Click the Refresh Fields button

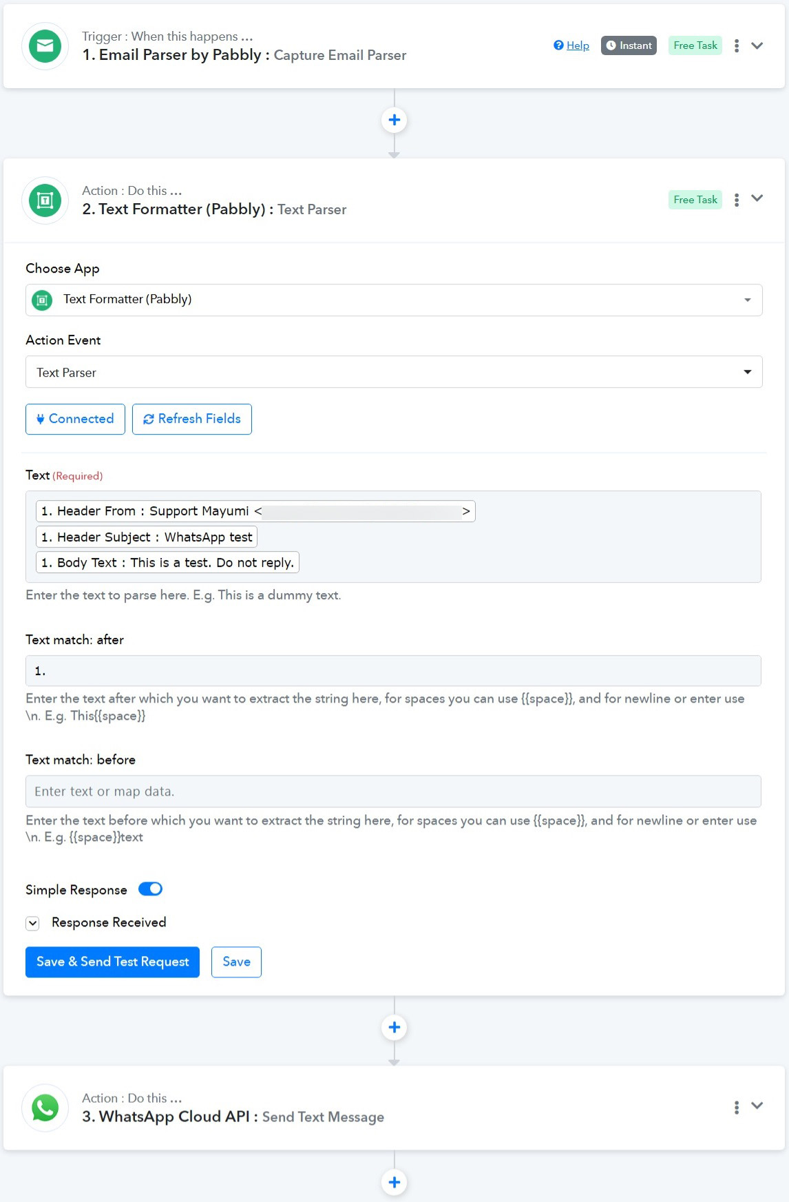coord(192,419)
